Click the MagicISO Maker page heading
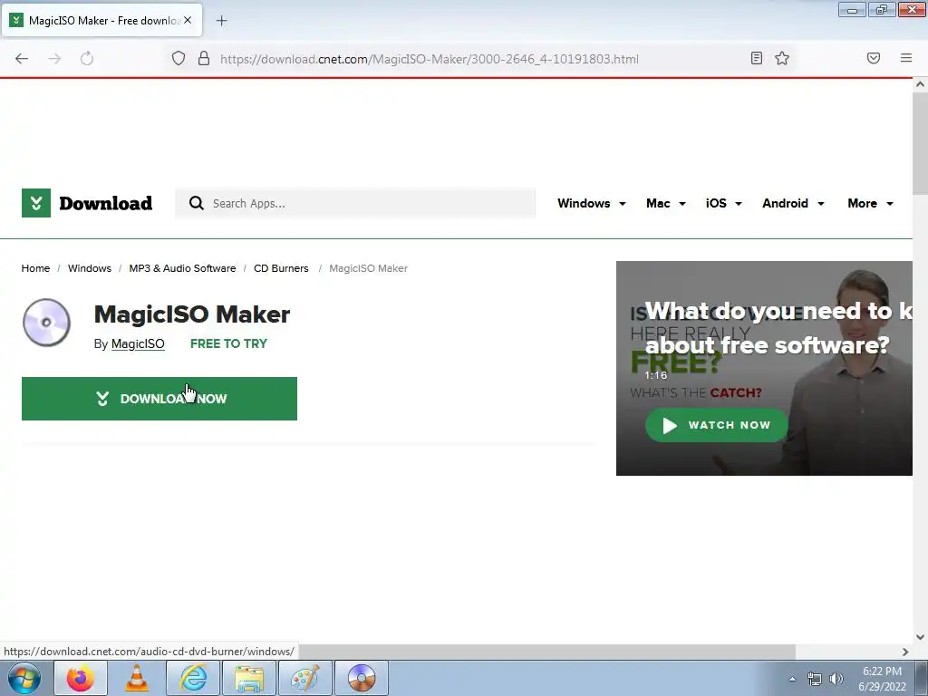The image size is (928, 696). click(x=192, y=314)
